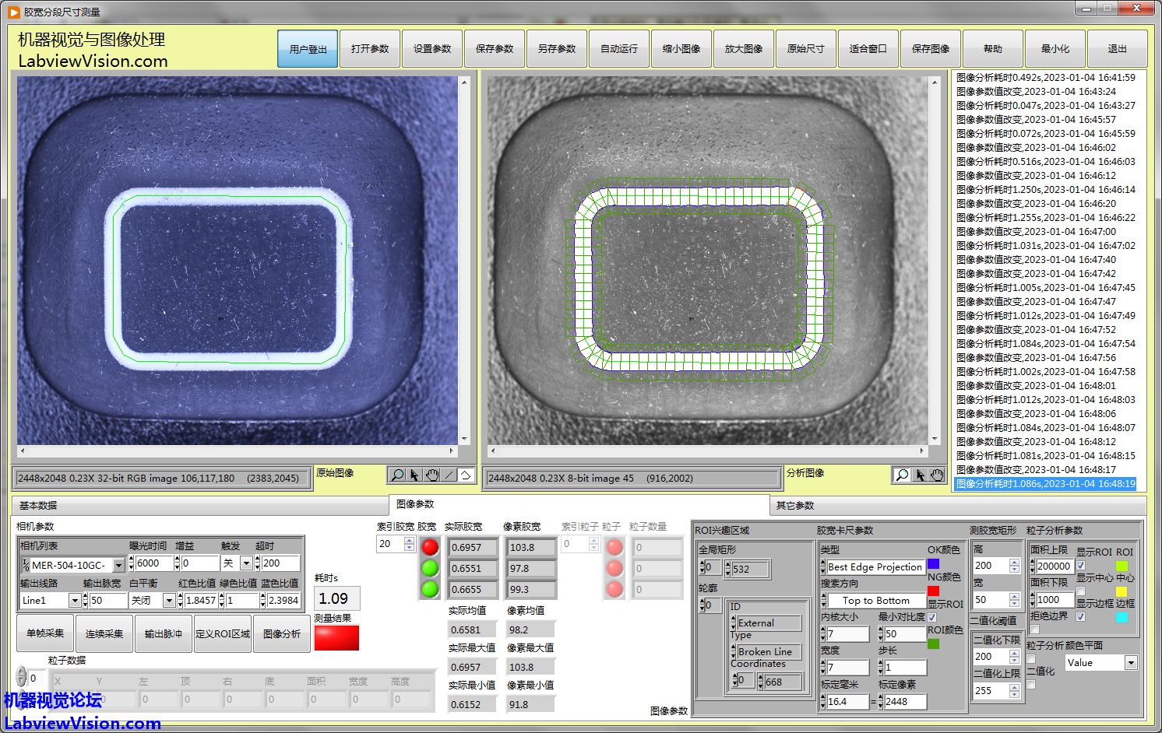Switch to the 基本数据 tab
1162x733 pixels.
pyautogui.click(x=38, y=506)
